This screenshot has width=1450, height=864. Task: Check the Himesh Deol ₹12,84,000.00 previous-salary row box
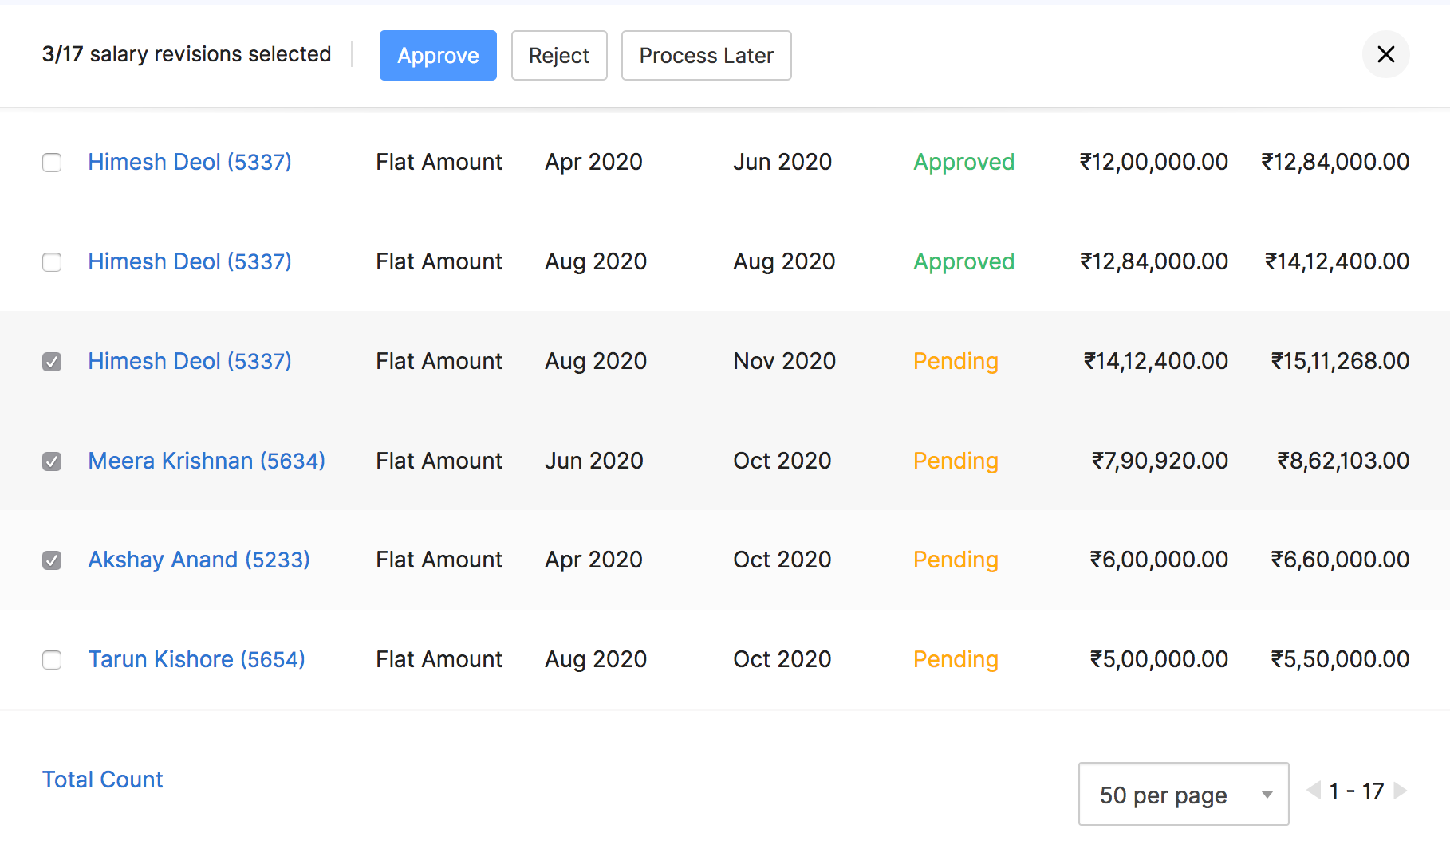[x=52, y=262]
